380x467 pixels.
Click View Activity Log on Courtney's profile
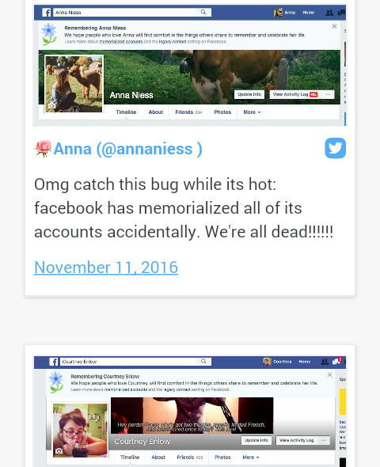[x=296, y=440]
